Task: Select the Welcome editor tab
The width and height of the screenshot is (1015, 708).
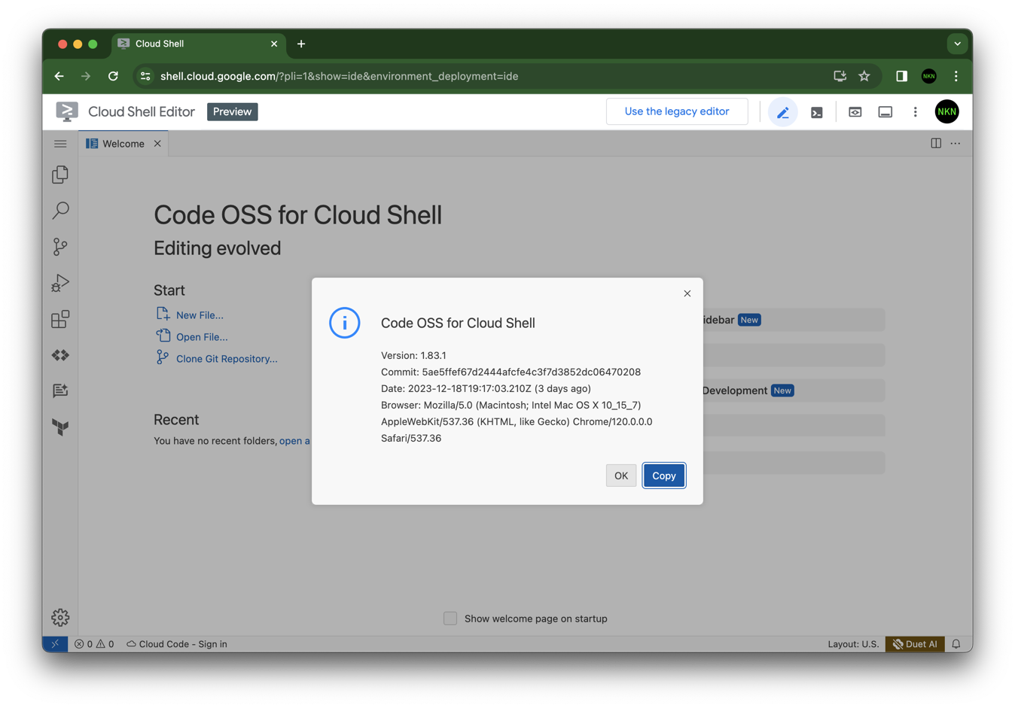Action: click(123, 144)
